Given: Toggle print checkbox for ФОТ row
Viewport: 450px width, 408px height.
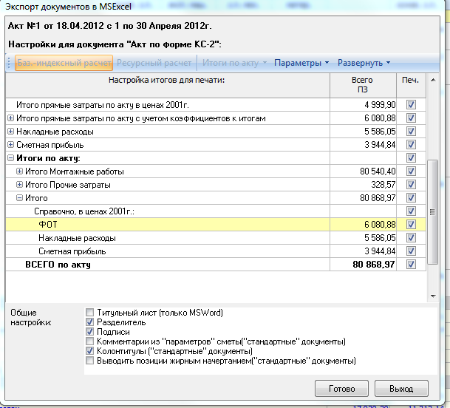Looking at the screenshot, I should point(411,224).
